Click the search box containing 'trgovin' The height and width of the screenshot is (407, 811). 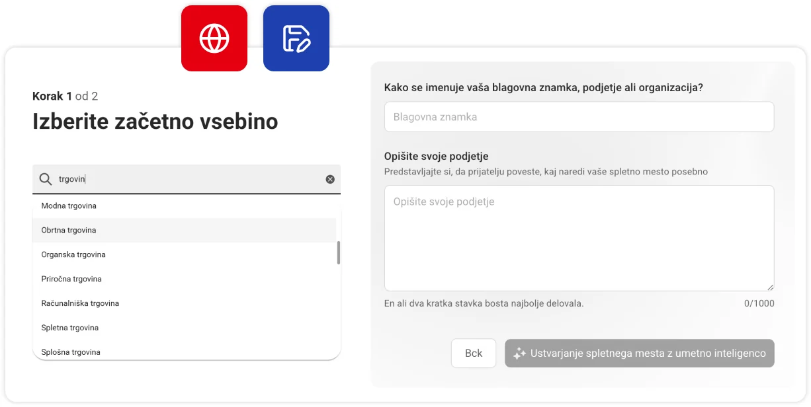click(x=187, y=179)
